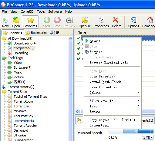Expand the Delete toolbar dropdown arrow
The width and height of the screenshot is (155, 141).
(x=121, y=19)
